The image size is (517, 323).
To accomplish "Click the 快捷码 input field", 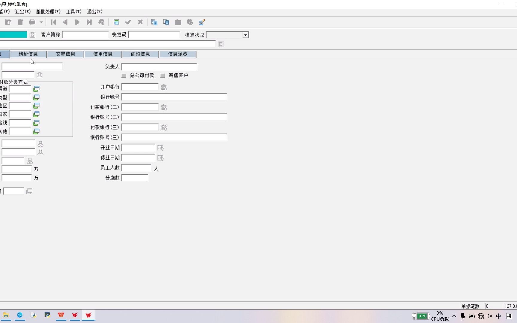I will (x=154, y=35).
